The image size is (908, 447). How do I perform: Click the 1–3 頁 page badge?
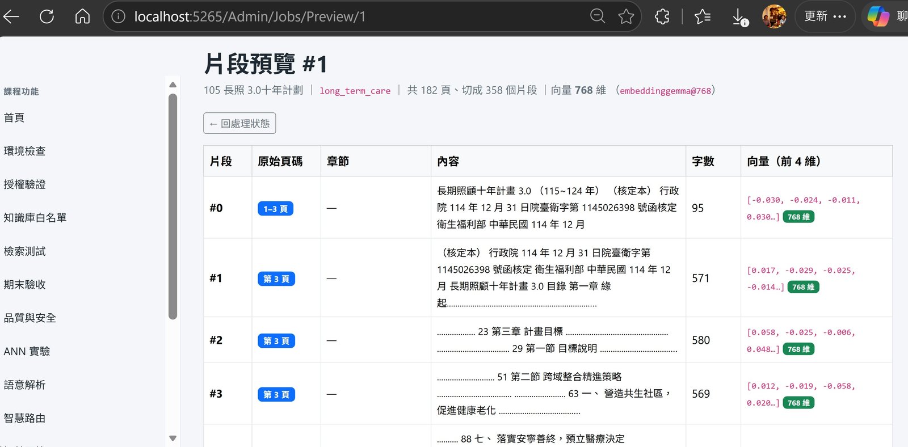click(x=275, y=209)
